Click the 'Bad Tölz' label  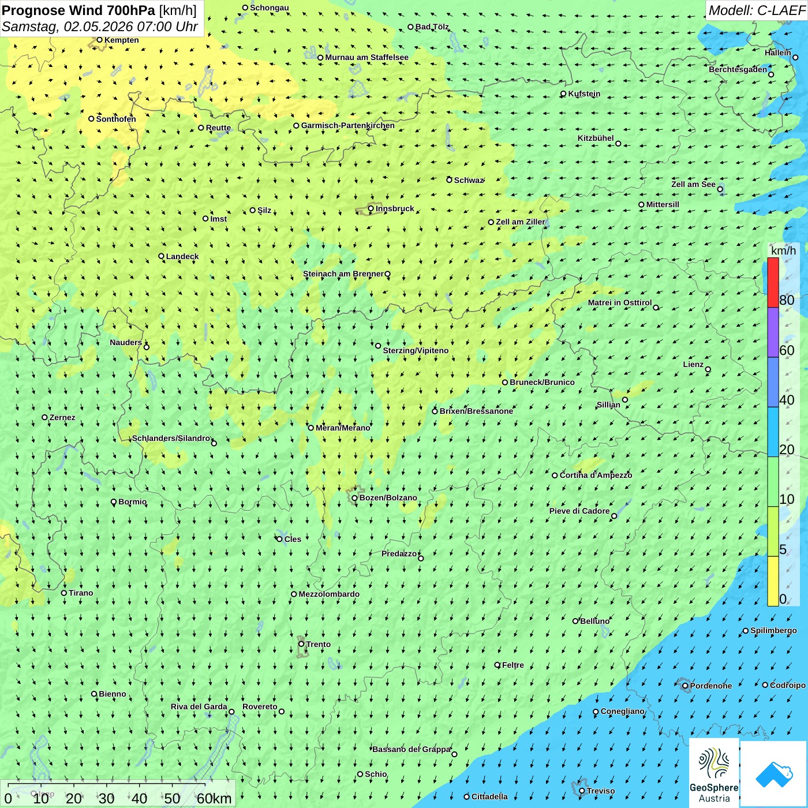[x=432, y=27]
